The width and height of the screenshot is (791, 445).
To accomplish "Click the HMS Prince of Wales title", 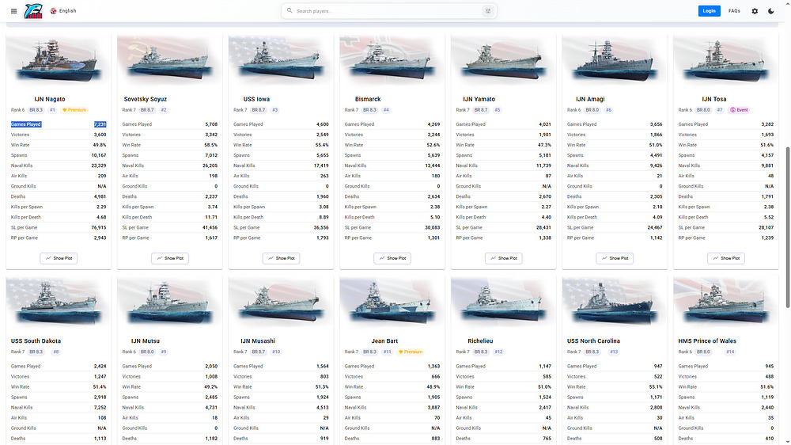I will point(707,341).
